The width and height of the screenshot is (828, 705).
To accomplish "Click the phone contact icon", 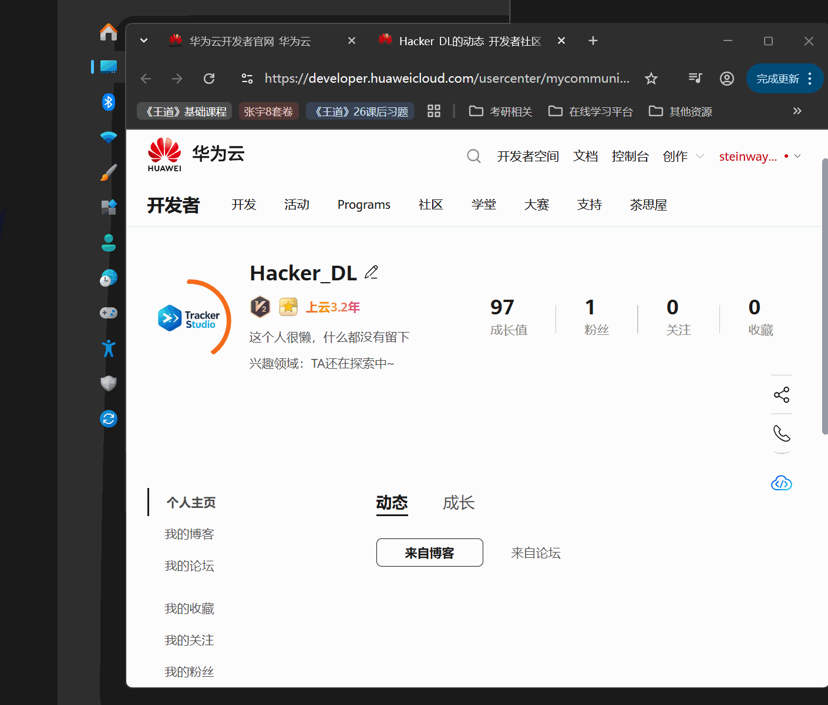I will click(782, 433).
